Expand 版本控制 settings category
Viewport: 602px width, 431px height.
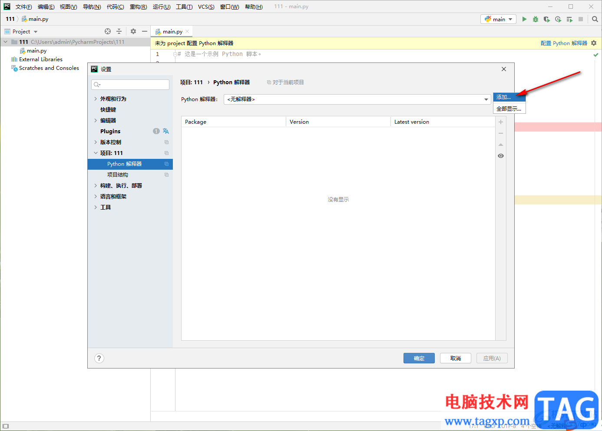click(x=96, y=142)
